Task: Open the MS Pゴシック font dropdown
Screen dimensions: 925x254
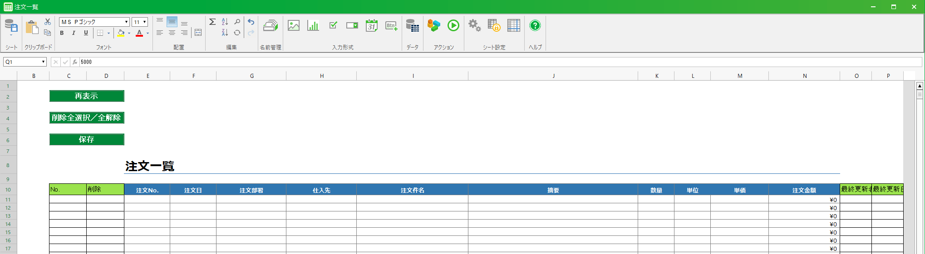Action: 126,22
